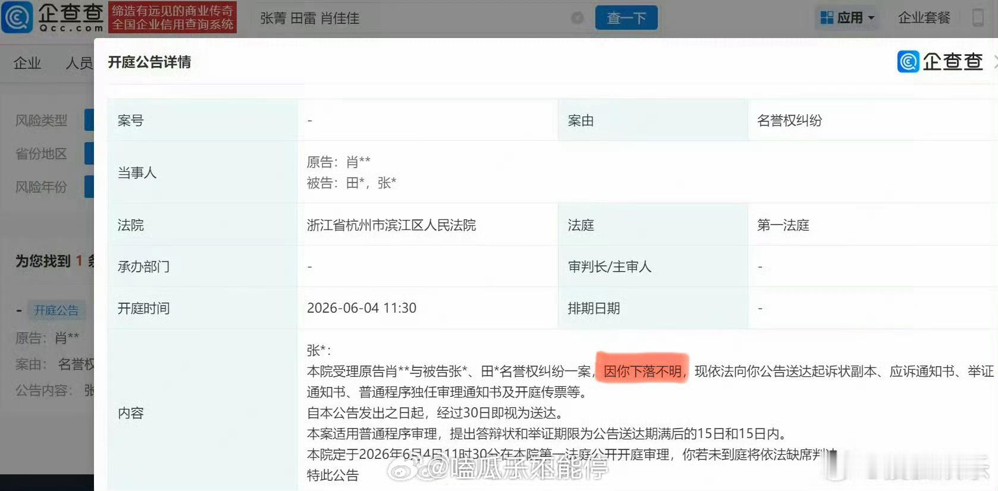Open the Qcc.com logo homepage

tap(52, 17)
